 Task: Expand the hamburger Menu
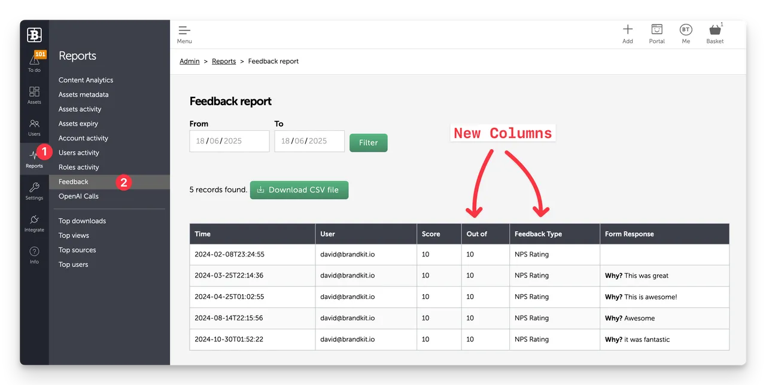184,34
